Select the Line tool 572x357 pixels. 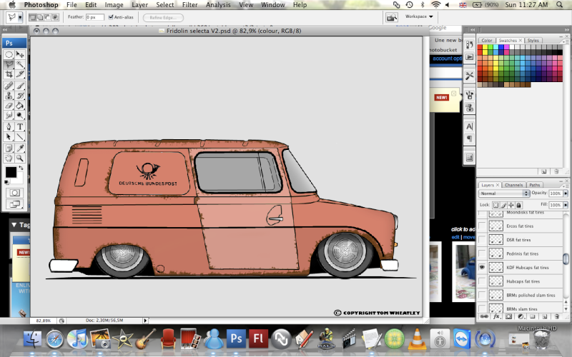click(20, 137)
